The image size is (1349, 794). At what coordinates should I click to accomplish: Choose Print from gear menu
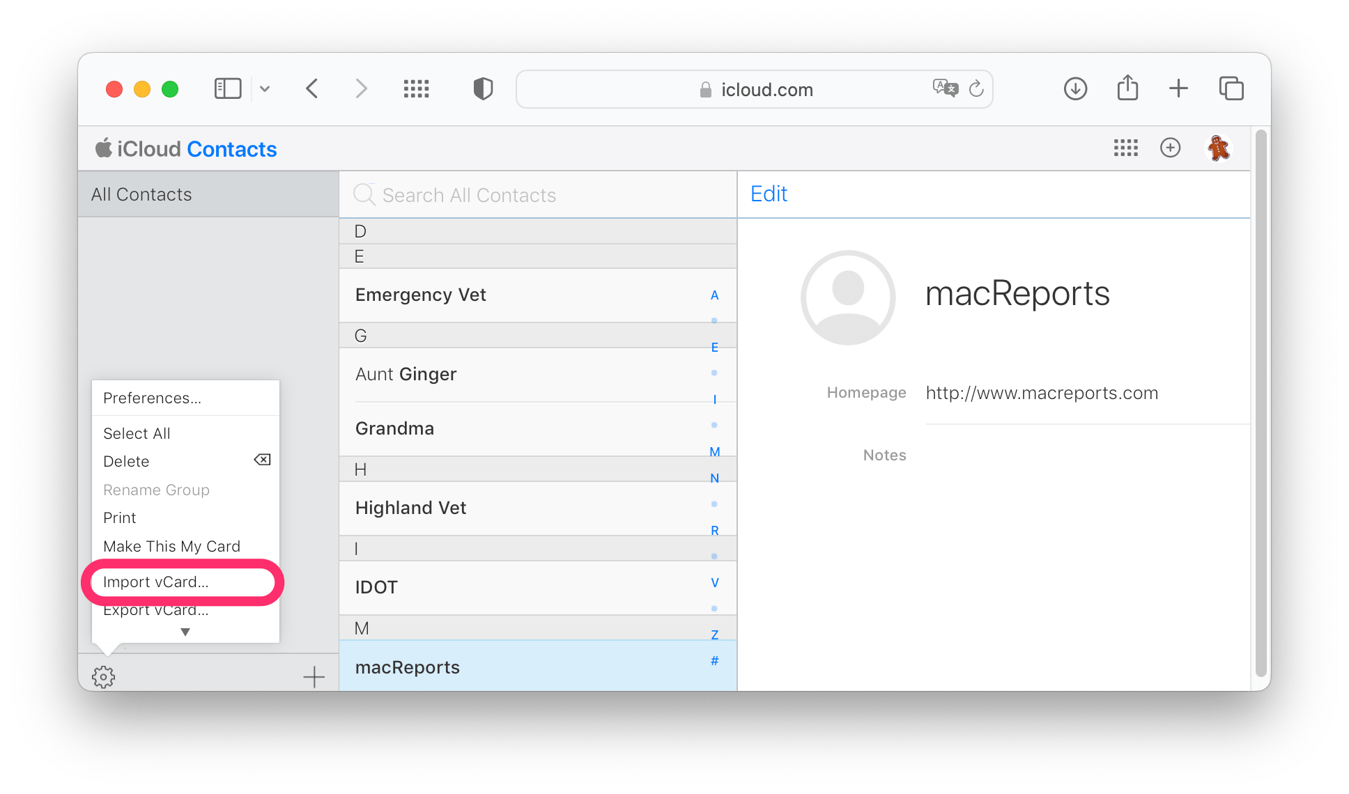pyautogui.click(x=185, y=517)
